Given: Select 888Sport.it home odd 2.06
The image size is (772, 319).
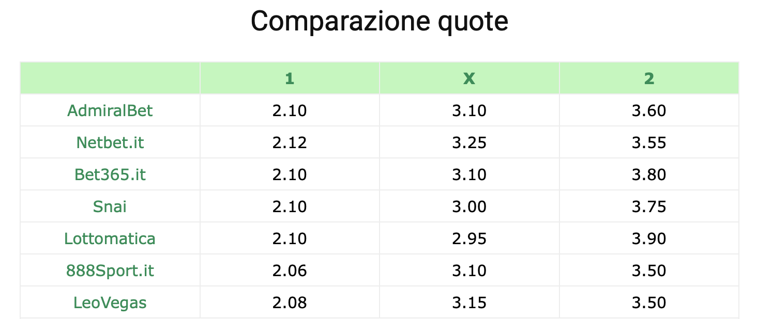Looking at the screenshot, I should pos(290,270).
